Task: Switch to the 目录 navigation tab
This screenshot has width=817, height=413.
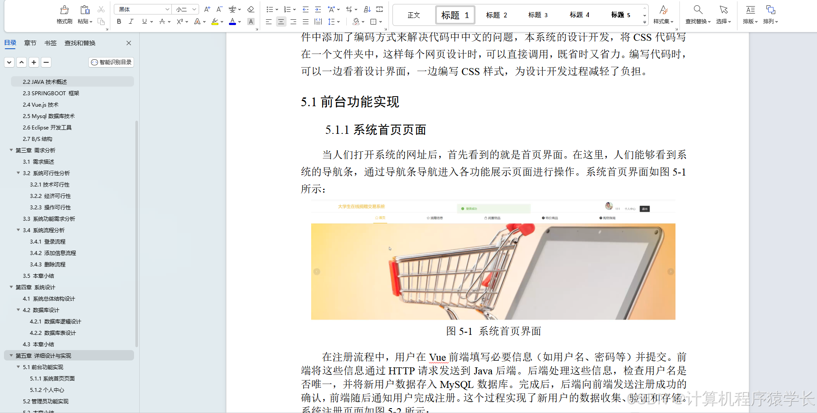Action: pos(10,43)
